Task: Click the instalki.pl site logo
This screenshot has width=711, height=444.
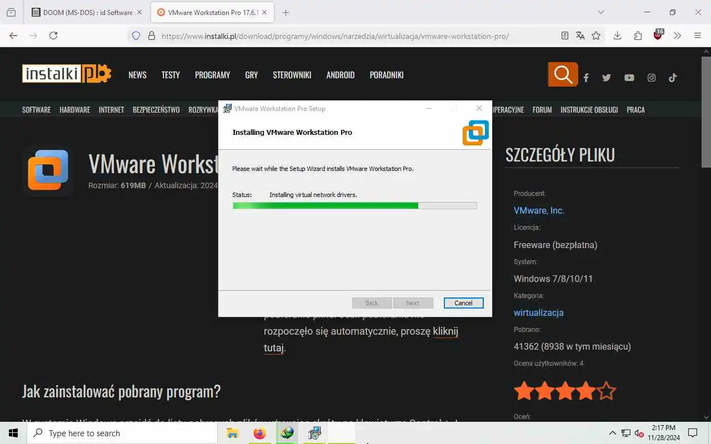Action: [67, 74]
